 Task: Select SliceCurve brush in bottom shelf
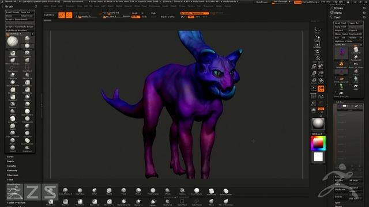(167, 202)
